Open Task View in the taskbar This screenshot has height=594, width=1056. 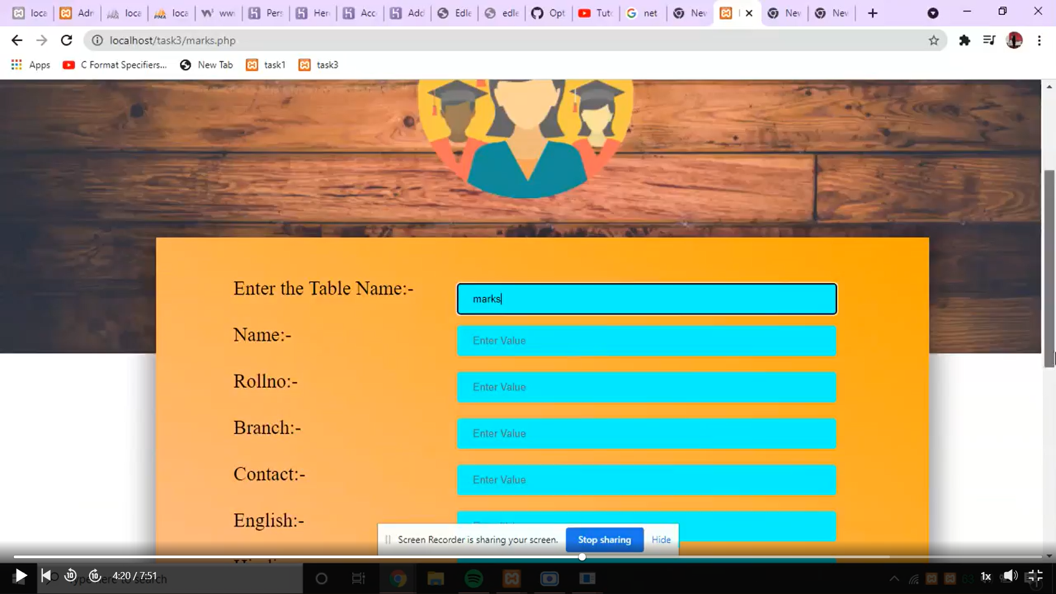point(358,579)
